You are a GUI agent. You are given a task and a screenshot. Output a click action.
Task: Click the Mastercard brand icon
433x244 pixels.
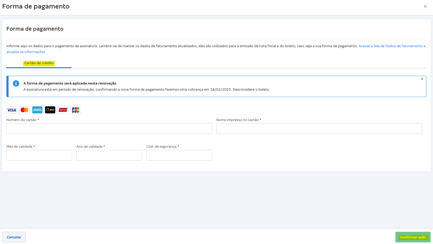(x=25, y=110)
